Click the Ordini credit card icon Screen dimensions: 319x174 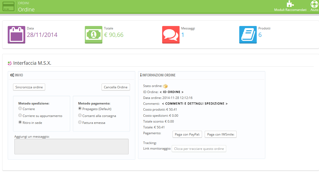click(x=9, y=6)
